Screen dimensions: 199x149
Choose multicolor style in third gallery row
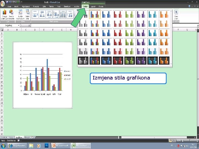pyautogui.click(x=95, y=33)
